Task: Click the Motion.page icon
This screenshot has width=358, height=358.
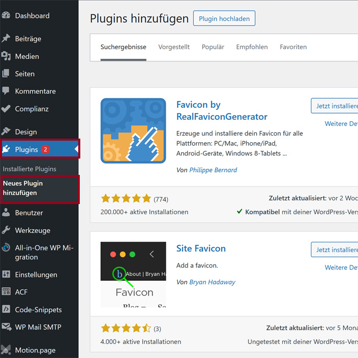Action: coord(6,349)
